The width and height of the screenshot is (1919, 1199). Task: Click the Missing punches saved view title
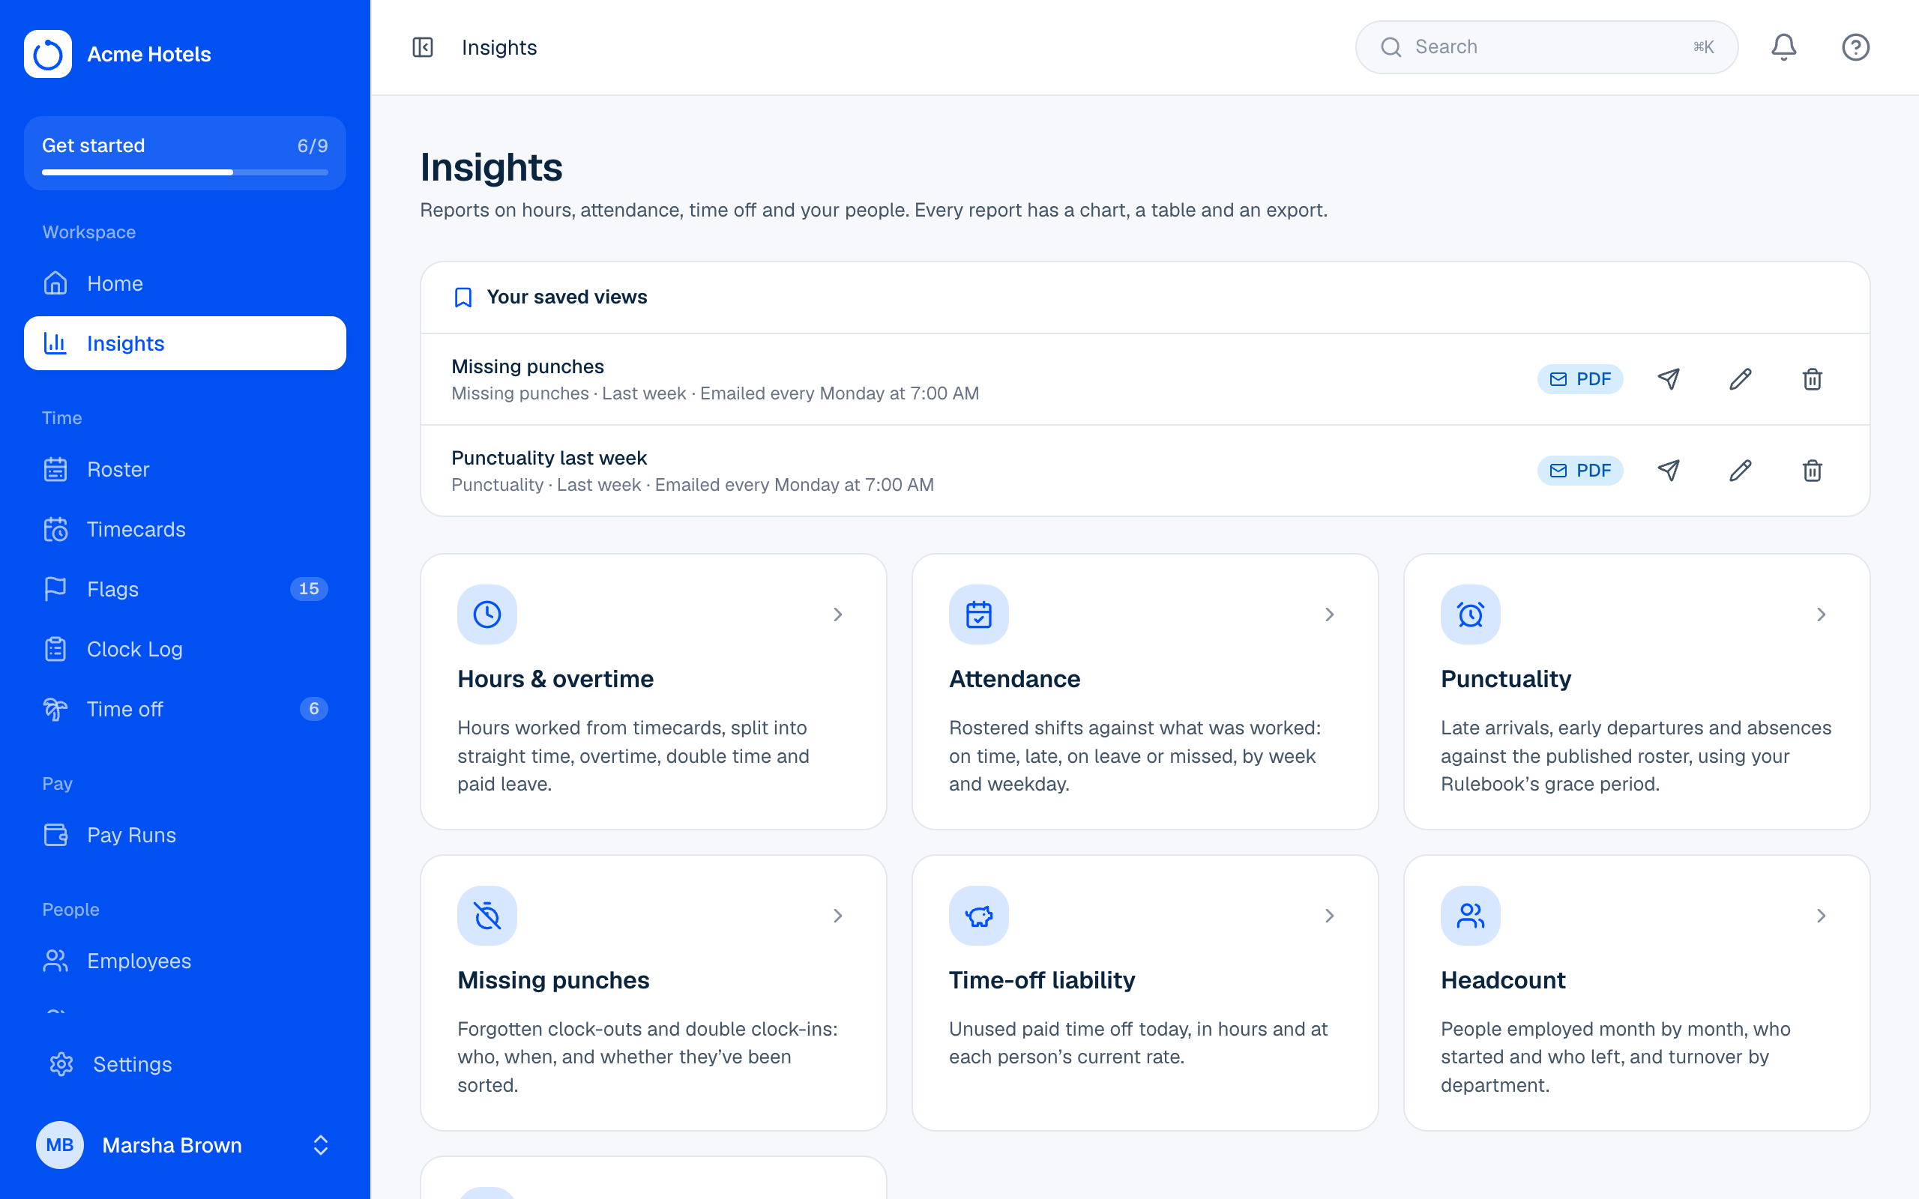coord(527,366)
